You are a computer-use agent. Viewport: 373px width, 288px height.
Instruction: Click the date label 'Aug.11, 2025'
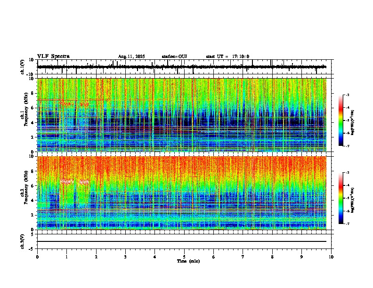(131, 56)
